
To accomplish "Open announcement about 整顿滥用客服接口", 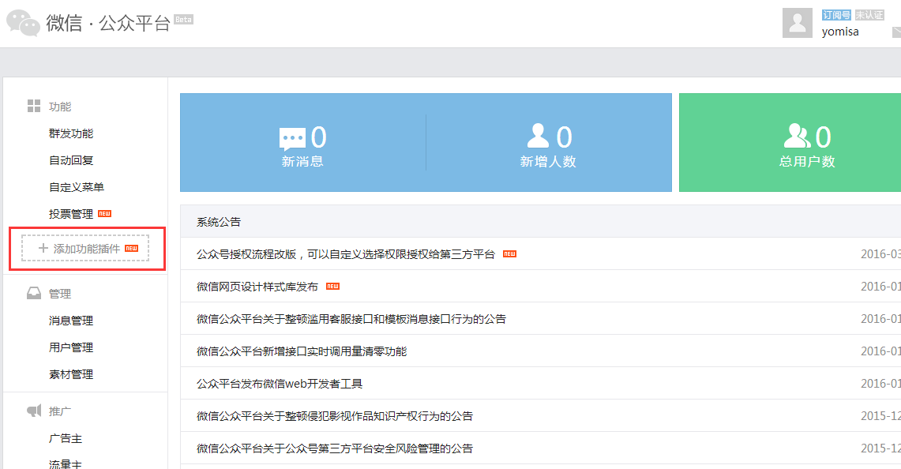I will click(x=351, y=319).
